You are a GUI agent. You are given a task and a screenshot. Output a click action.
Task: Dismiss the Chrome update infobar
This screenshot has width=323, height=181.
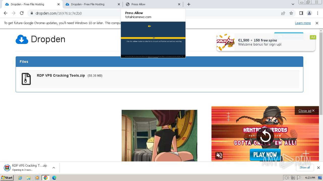(x=317, y=23)
